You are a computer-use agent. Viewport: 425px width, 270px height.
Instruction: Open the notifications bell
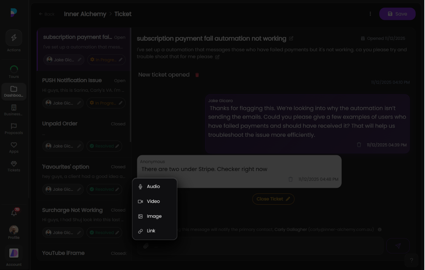13,213
